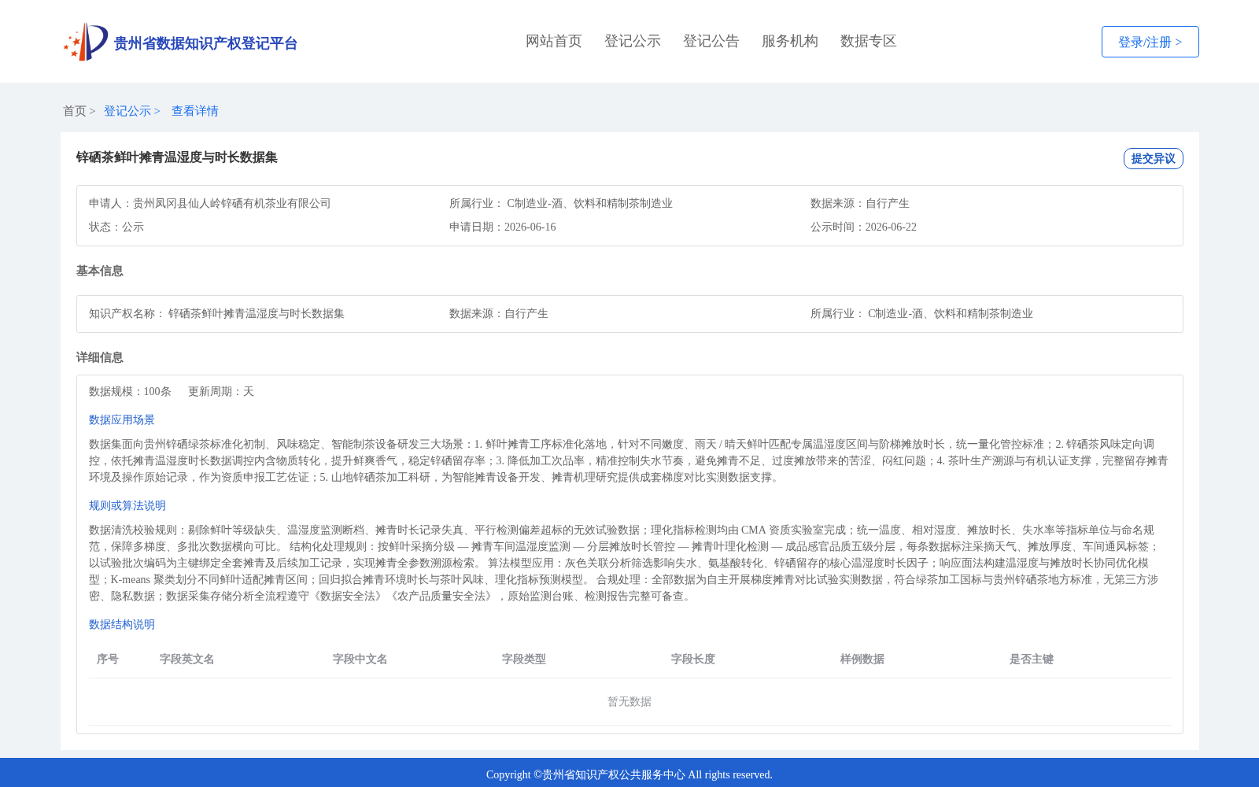Click the 字段中文名 column header

[360, 659]
